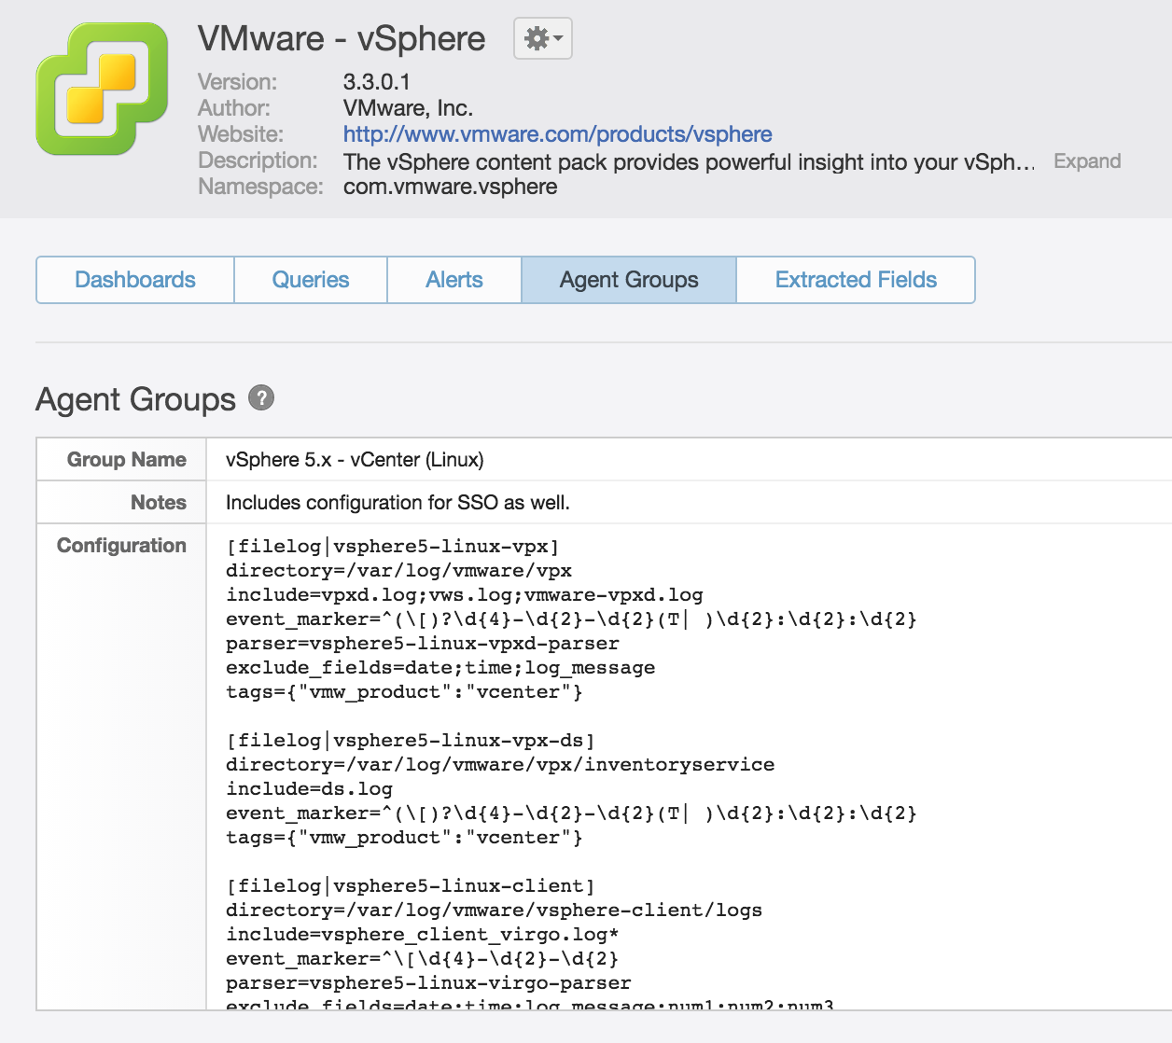Open the vmware.com vSphere website link
The height and width of the screenshot is (1043, 1172).
point(557,134)
